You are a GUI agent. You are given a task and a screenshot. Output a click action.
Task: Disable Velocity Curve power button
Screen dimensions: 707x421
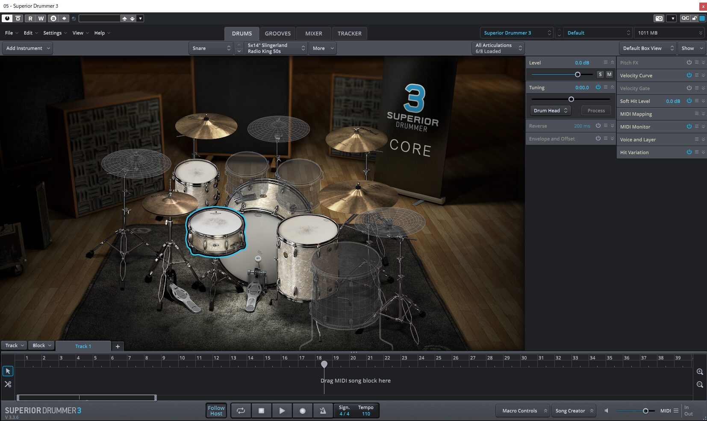(x=689, y=75)
